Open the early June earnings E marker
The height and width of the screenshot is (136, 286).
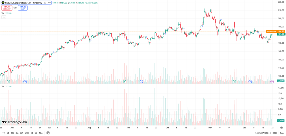(x=8, y=81)
